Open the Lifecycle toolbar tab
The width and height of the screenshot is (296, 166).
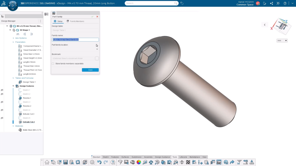183,157
